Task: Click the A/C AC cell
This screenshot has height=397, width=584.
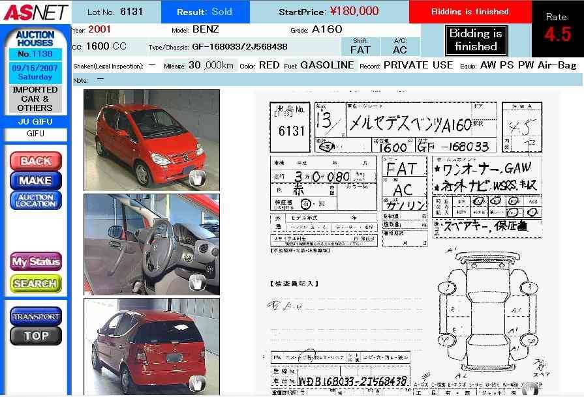Action: (400, 46)
